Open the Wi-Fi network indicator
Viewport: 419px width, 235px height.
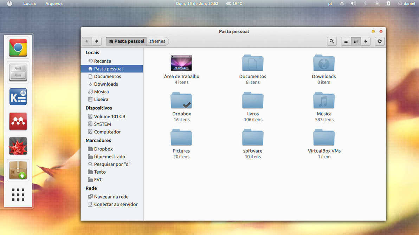[x=377, y=4]
